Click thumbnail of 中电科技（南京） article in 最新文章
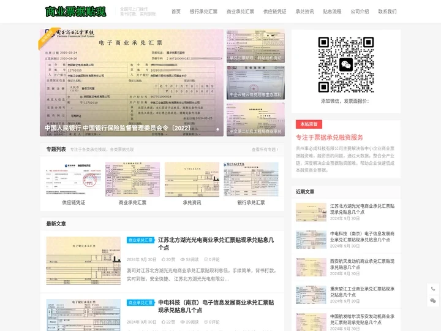441x331 pixels. (x=83, y=315)
